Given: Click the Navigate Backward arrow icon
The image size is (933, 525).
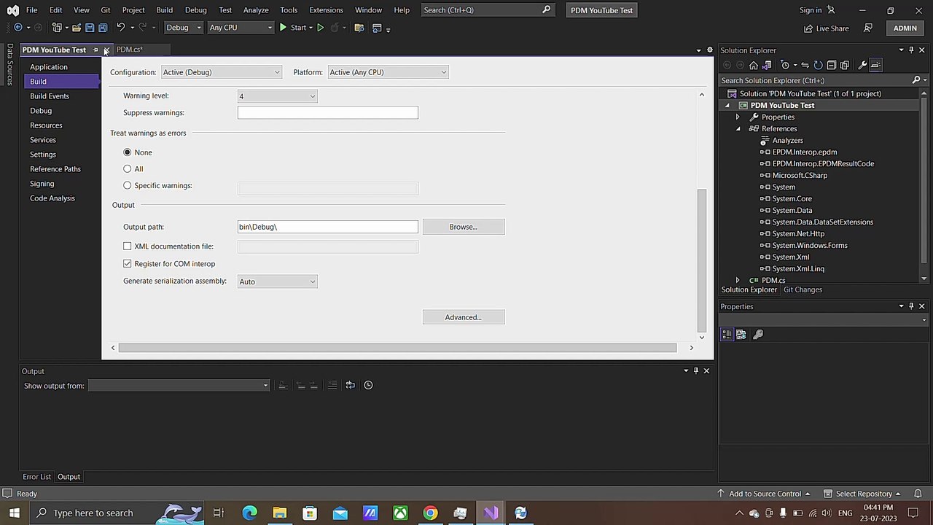Looking at the screenshot, I should click(18, 28).
